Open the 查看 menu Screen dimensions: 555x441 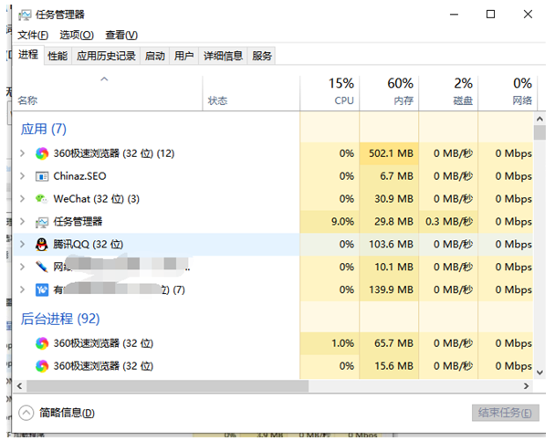click(x=120, y=35)
